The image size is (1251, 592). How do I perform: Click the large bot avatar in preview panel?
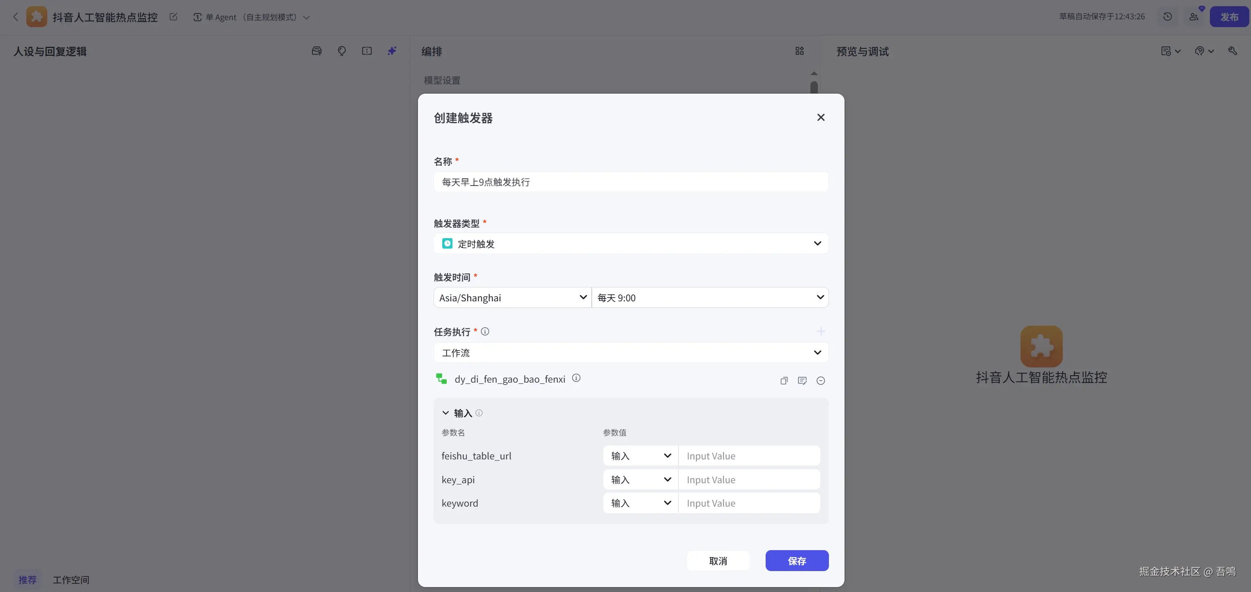pyautogui.click(x=1041, y=346)
